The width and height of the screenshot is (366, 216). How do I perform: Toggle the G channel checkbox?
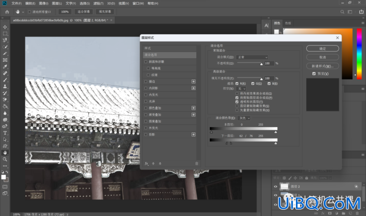pyautogui.click(x=253, y=84)
